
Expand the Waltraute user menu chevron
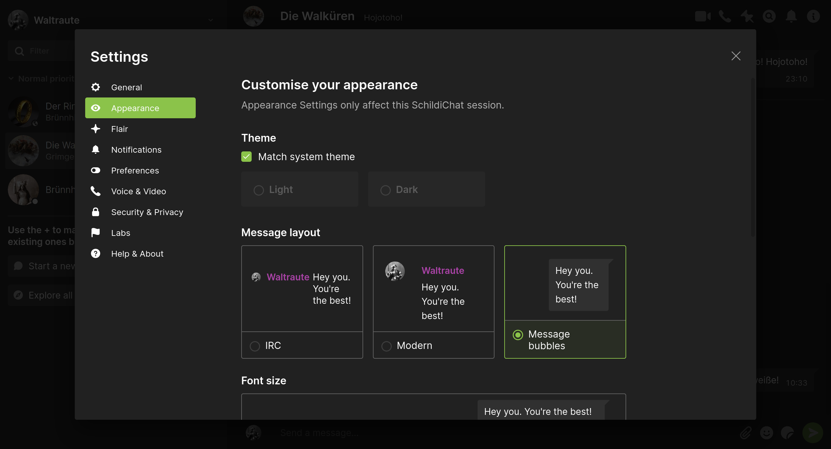[x=211, y=20]
